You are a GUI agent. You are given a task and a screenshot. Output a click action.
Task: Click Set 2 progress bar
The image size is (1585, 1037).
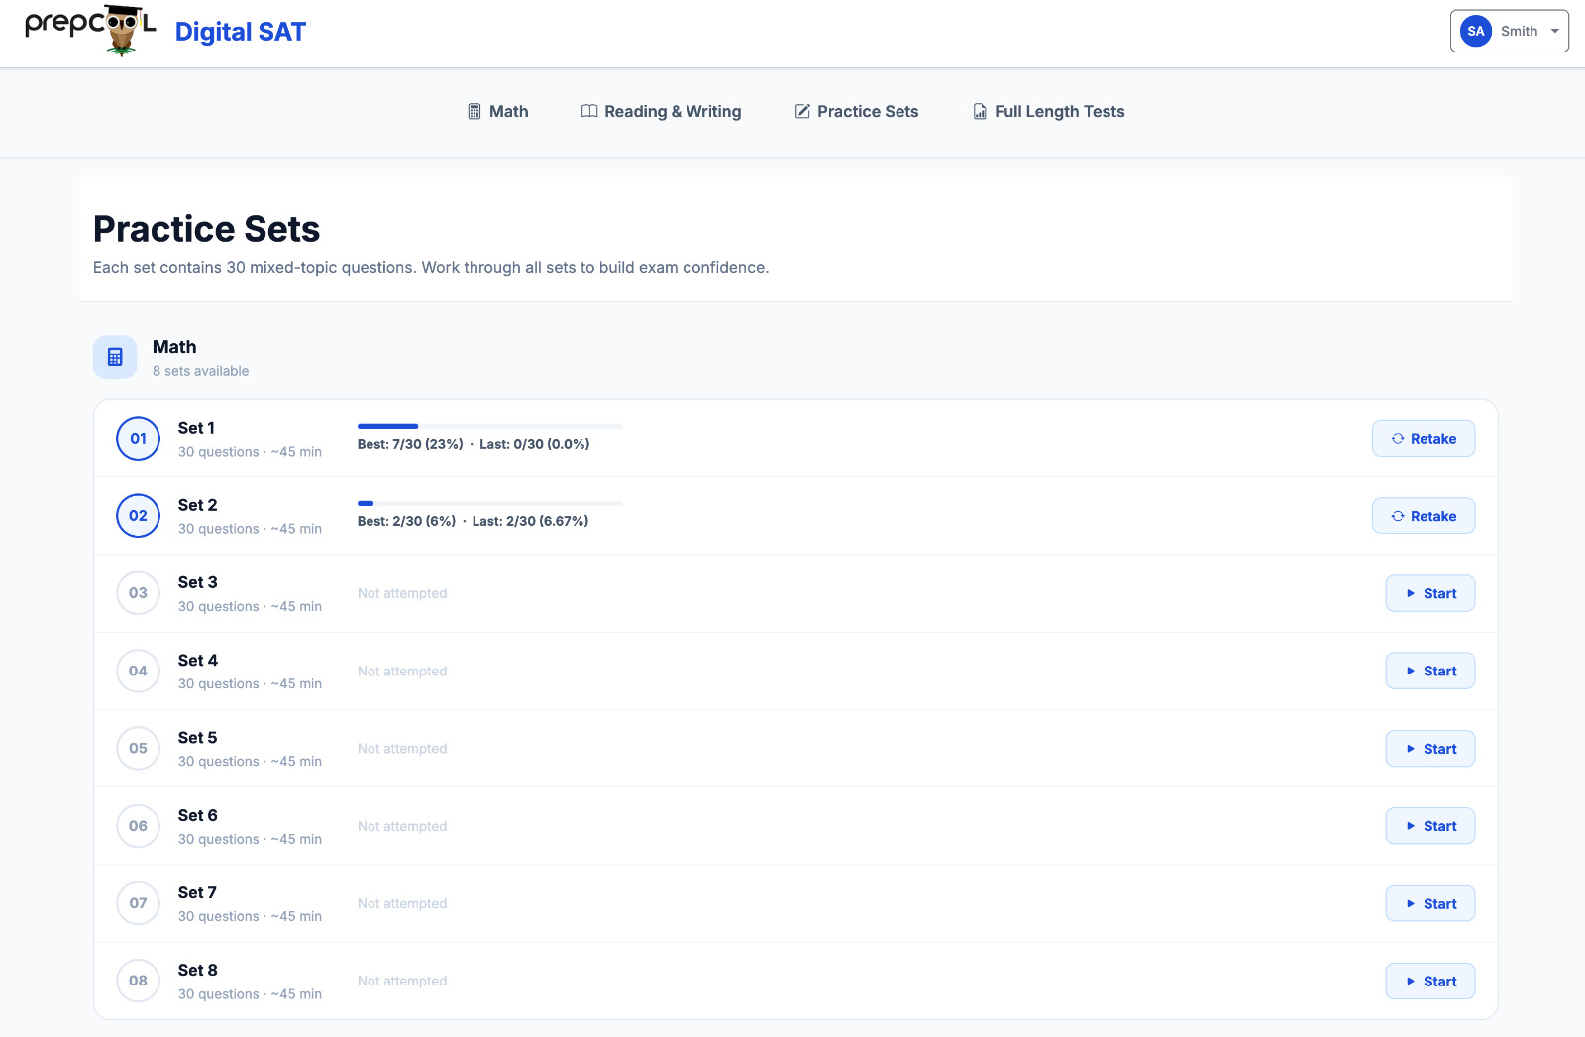pos(490,503)
